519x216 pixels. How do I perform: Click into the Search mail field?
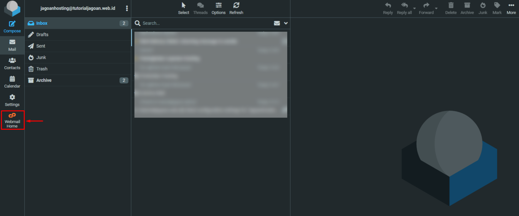pyautogui.click(x=203, y=23)
